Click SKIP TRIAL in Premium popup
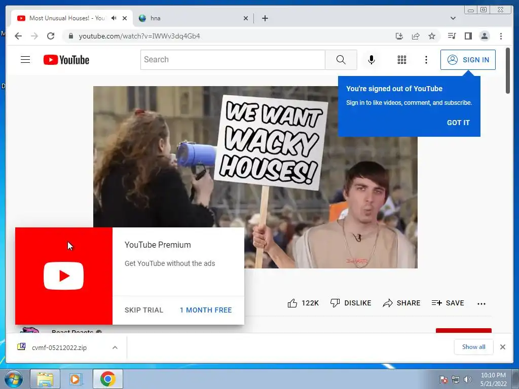The image size is (519, 389). click(x=144, y=310)
